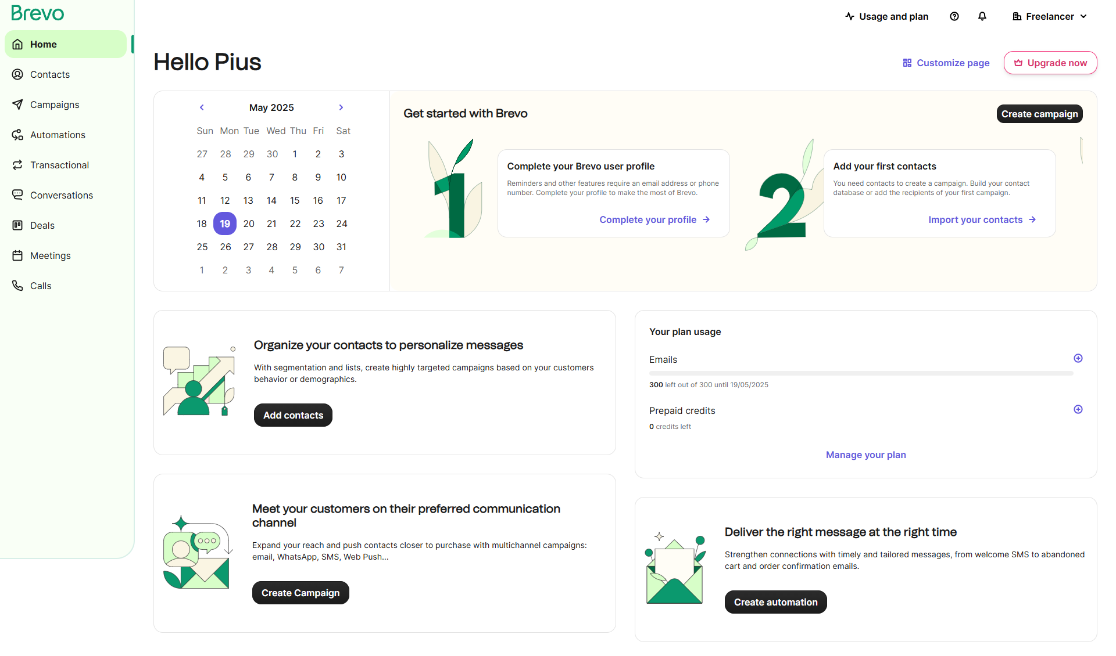The height and width of the screenshot is (656, 1116).
Task: Go to next month in calendar
Action: 341,107
